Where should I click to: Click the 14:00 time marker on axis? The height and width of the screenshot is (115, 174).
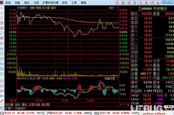tap(90, 101)
